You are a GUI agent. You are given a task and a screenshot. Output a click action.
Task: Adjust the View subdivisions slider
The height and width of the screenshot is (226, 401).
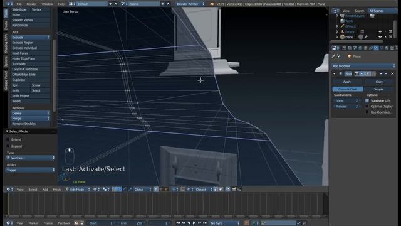pos(346,100)
